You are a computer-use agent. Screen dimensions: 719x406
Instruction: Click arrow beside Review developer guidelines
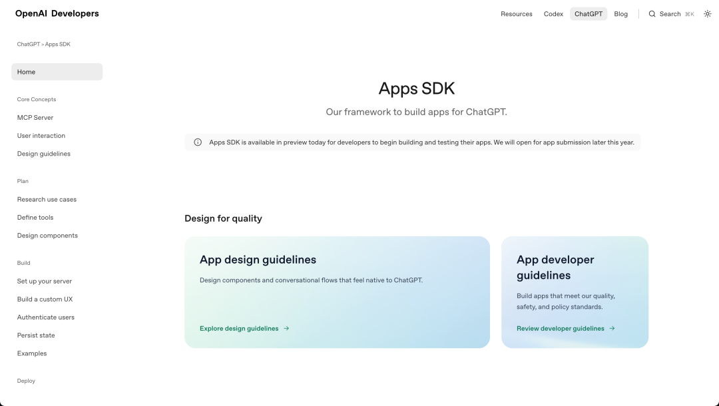tap(612, 329)
